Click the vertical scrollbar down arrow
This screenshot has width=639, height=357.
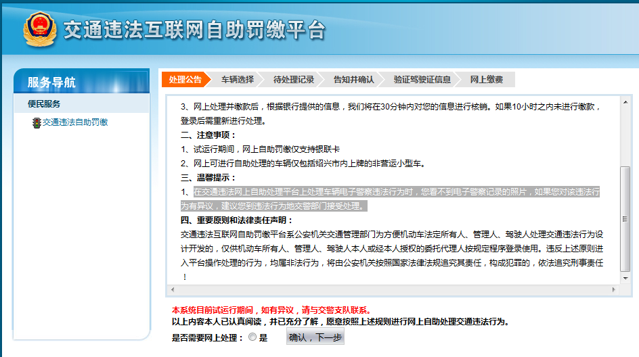[625, 279]
